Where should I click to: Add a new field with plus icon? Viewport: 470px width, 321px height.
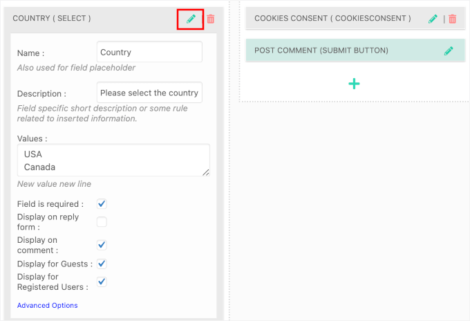pos(354,84)
